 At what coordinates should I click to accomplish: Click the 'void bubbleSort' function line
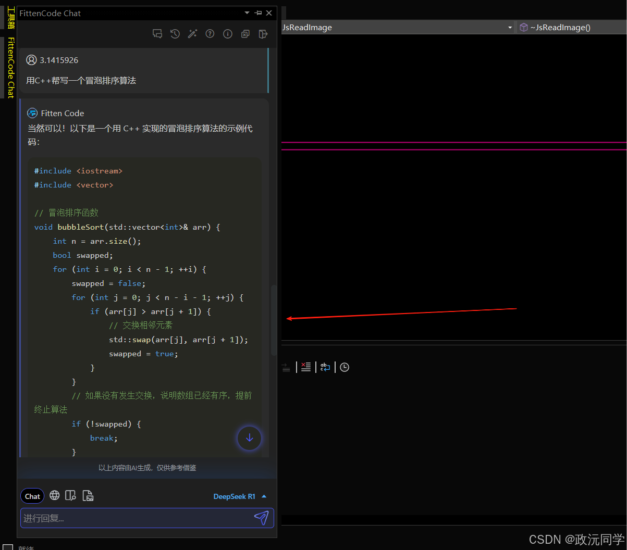tap(128, 227)
